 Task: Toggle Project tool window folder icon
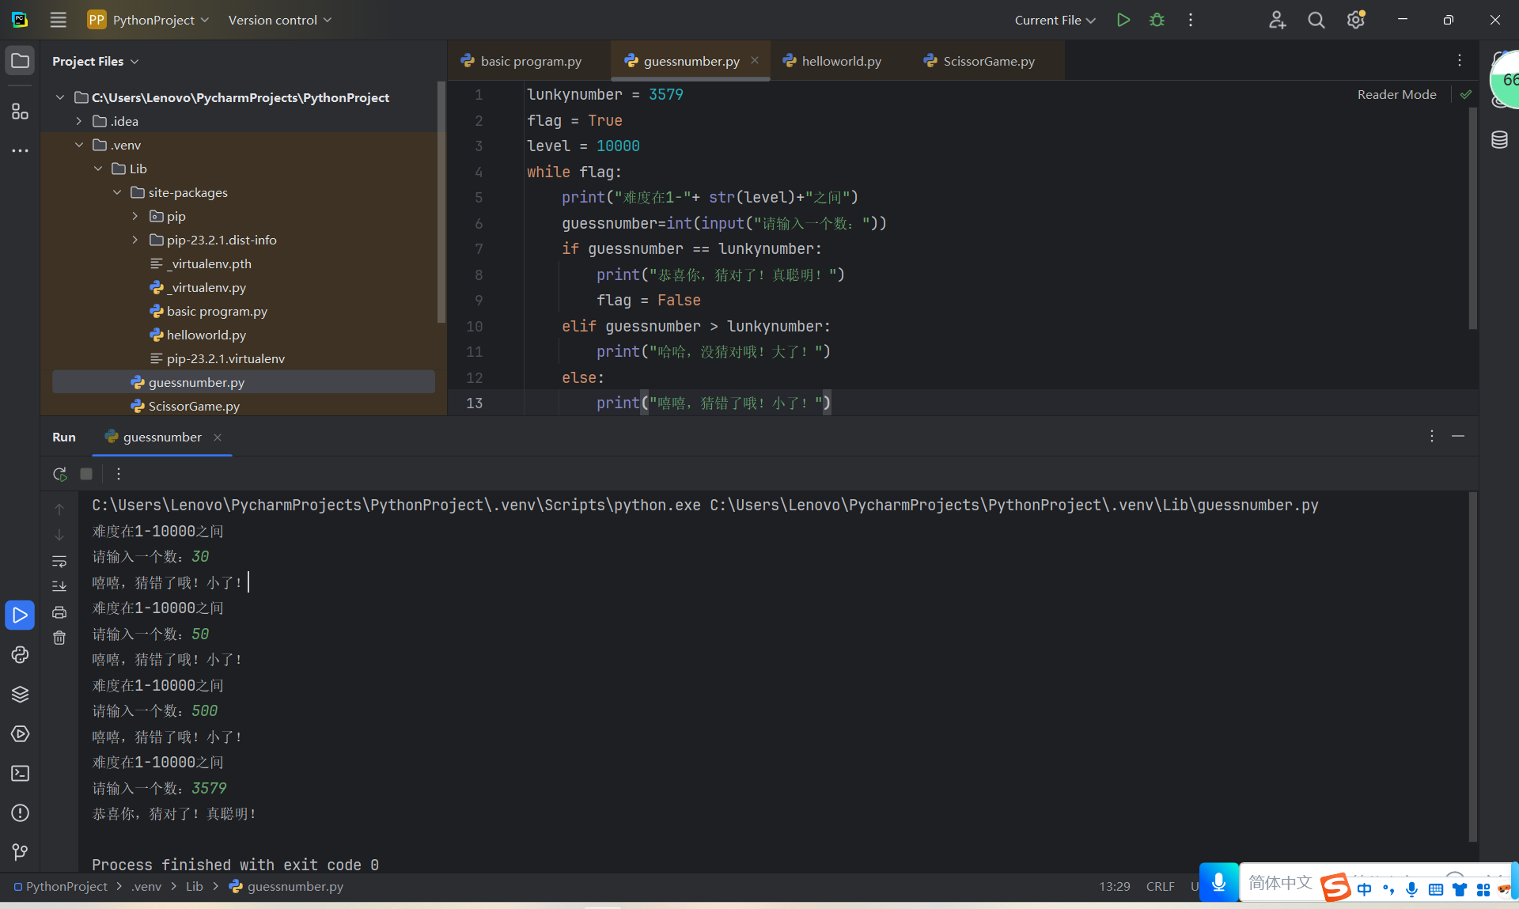point(20,61)
